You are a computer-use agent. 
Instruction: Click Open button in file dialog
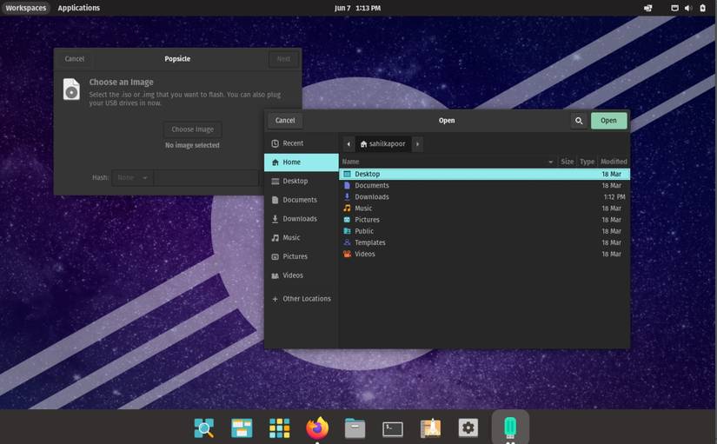(608, 121)
